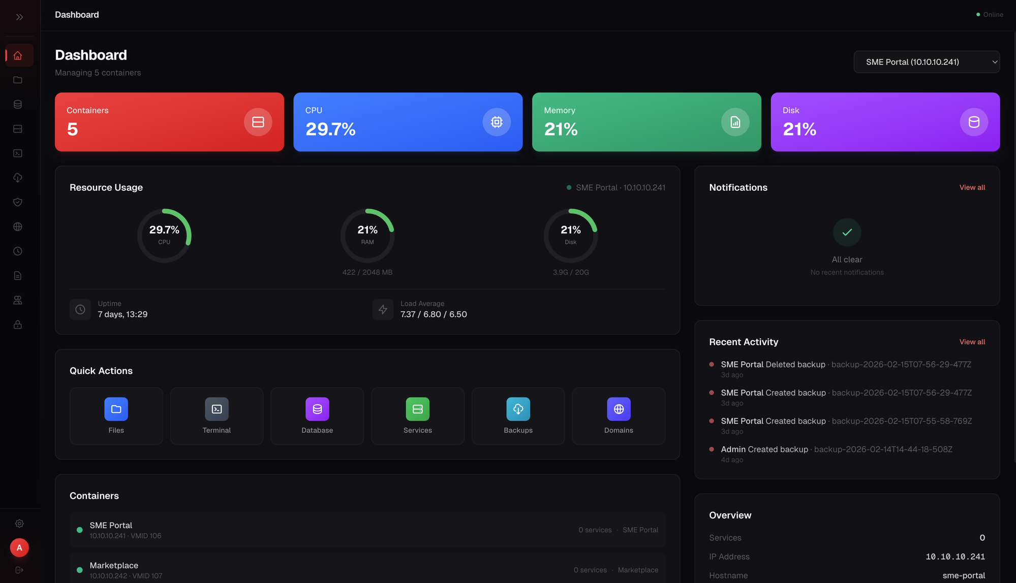Screen dimensions: 1016x583
Task: Launch the Terminal quick action
Action: tap(217, 416)
